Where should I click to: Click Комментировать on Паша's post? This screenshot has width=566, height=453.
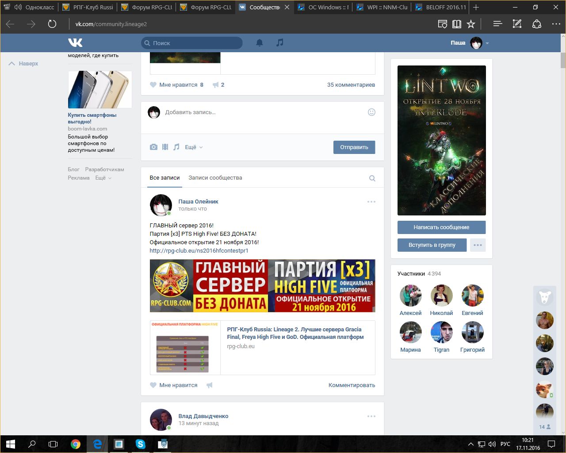tap(352, 385)
